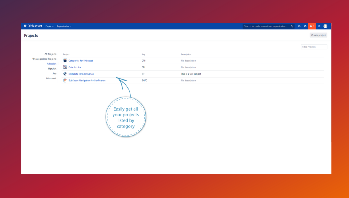
Task: Select the Atlassian category in the sidebar
Action: click(x=52, y=64)
